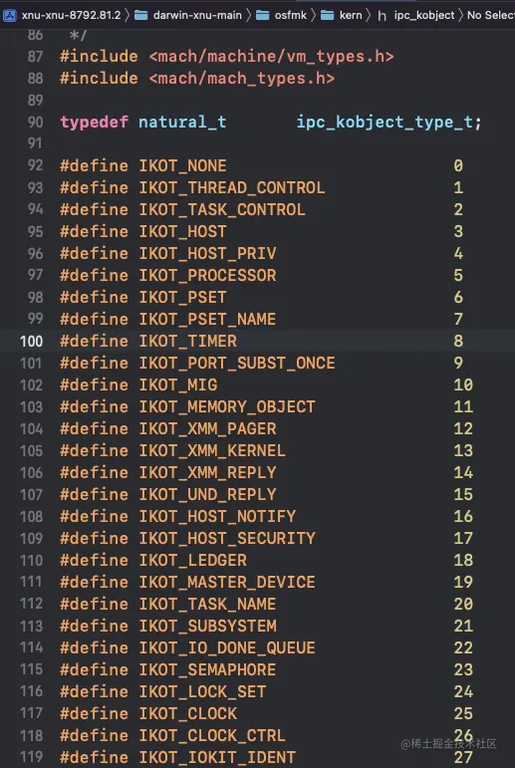Click IKOT_PSET macro on line 98
The image size is (515, 768).
click(182, 297)
